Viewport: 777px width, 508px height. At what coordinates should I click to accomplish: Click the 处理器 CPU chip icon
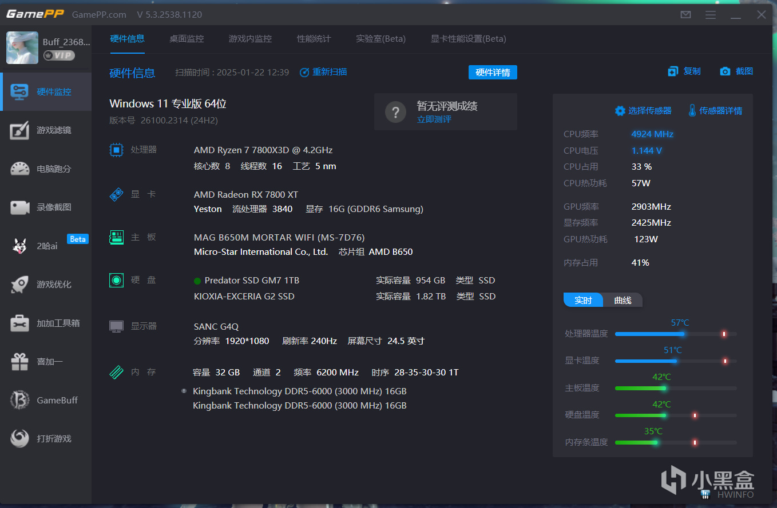[x=116, y=150]
